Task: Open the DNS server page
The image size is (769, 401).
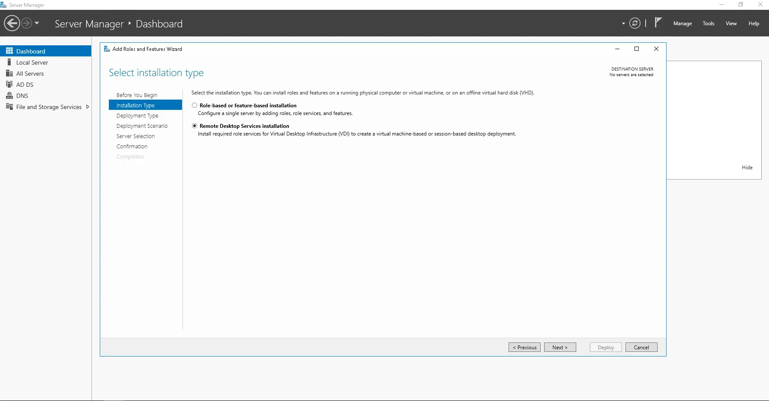Action: (x=21, y=95)
